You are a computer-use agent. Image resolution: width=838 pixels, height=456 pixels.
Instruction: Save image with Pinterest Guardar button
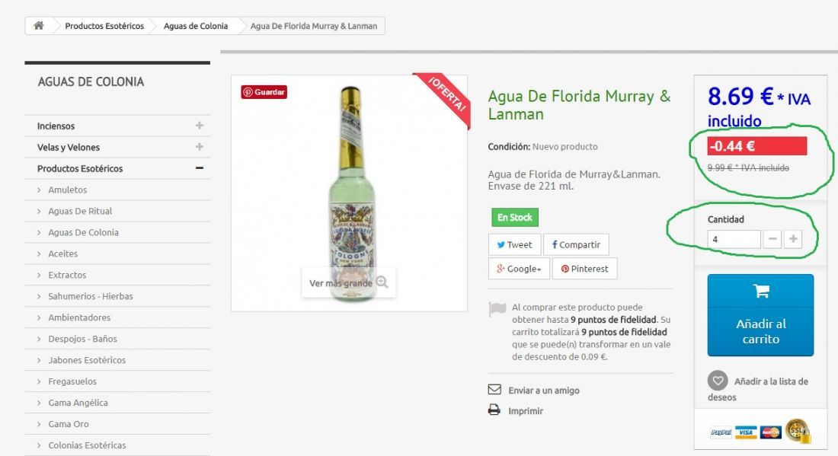pos(264,92)
